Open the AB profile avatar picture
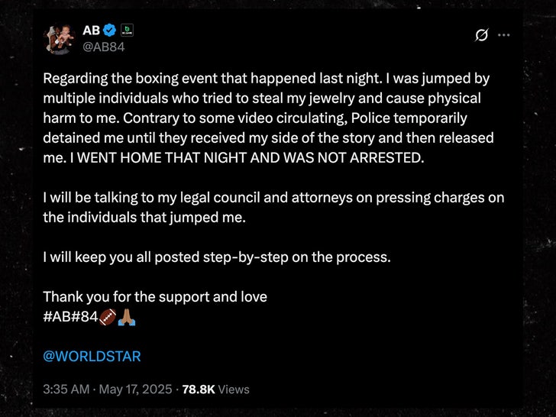 (x=59, y=39)
